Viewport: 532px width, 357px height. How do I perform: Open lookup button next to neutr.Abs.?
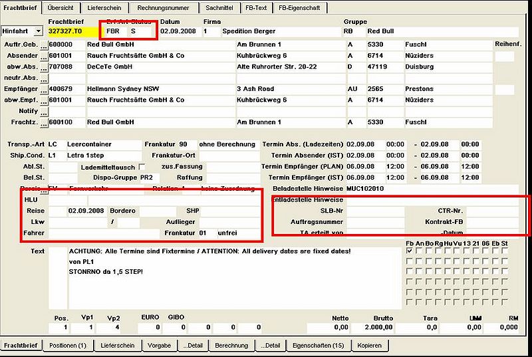click(x=44, y=78)
